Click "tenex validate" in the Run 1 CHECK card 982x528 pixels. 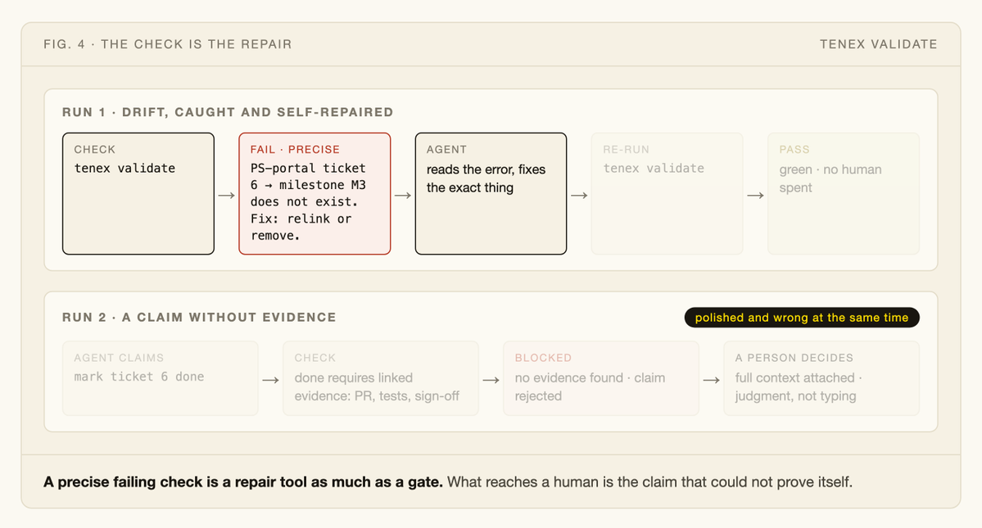124,169
